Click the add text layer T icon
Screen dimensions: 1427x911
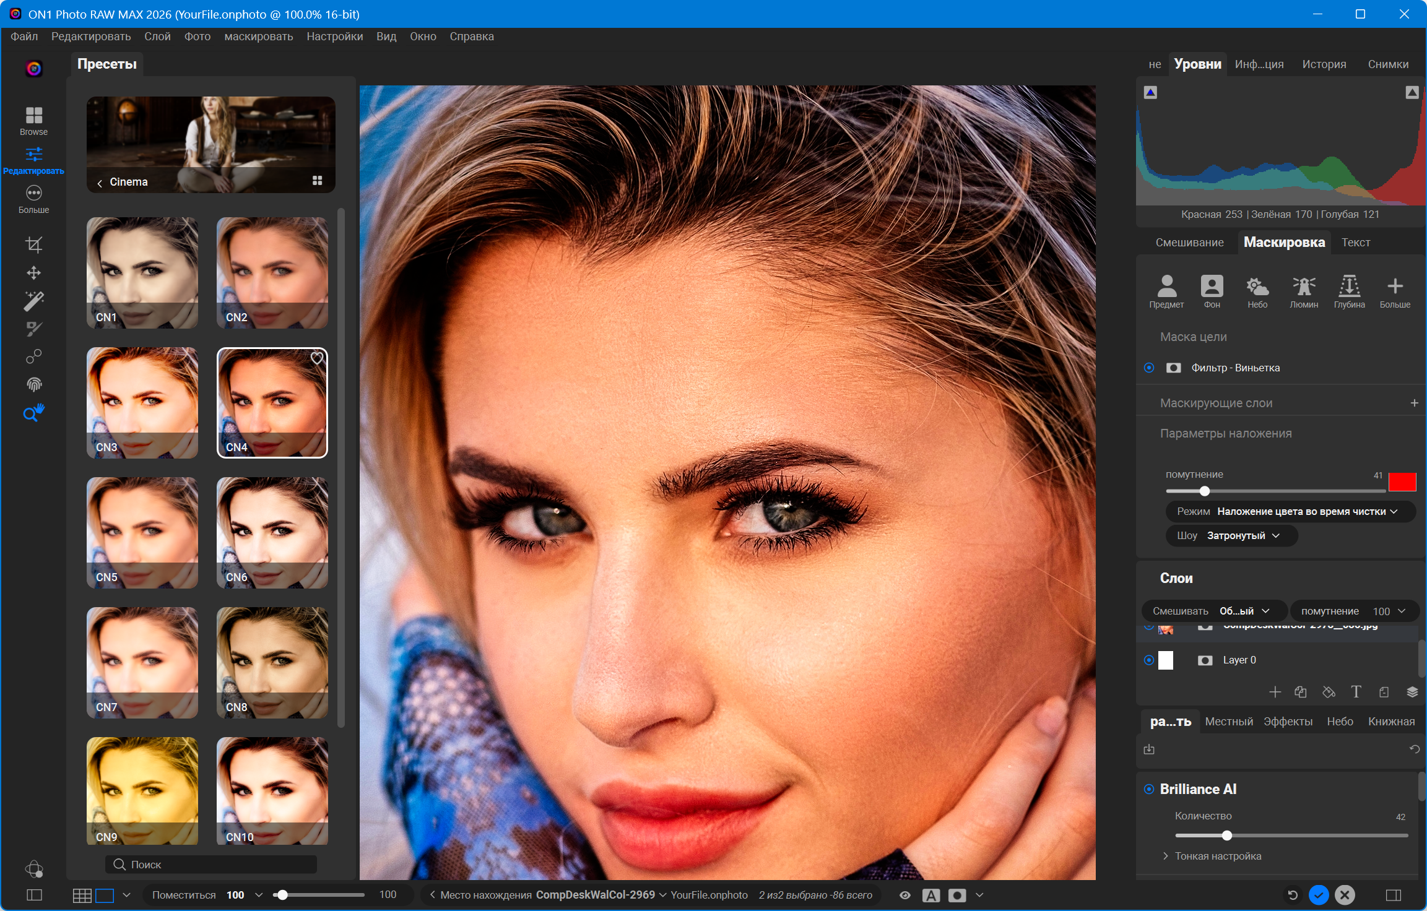tap(1356, 692)
